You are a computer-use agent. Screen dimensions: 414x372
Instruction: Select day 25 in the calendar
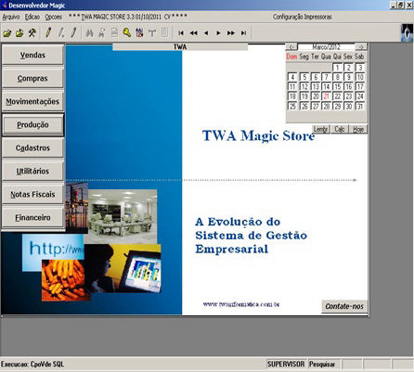[x=292, y=106]
